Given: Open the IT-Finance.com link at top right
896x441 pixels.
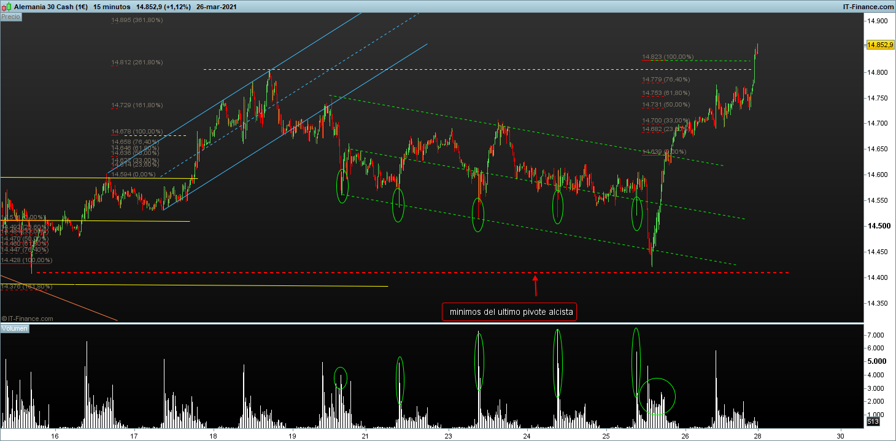Looking at the screenshot, I should pos(870,7).
